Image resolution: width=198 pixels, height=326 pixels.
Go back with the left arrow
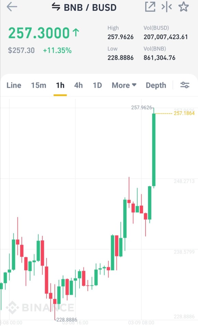tap(12, 7)
